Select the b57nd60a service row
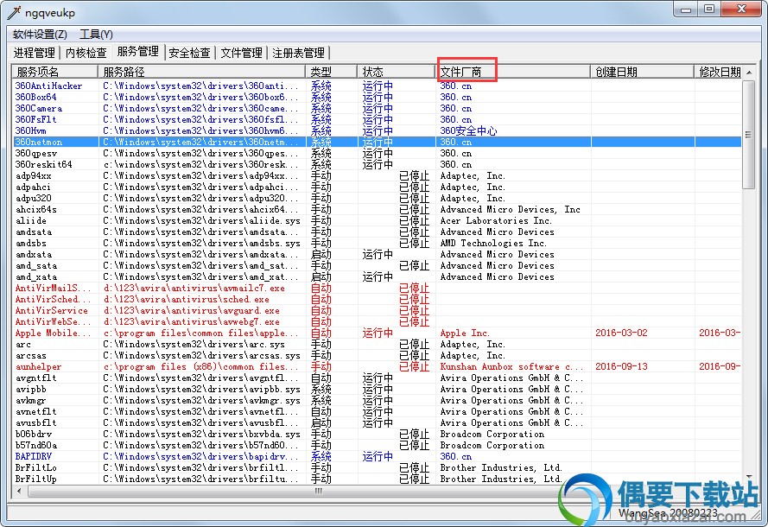This screenshot has width=768, height=527. [x=378, y=446]
